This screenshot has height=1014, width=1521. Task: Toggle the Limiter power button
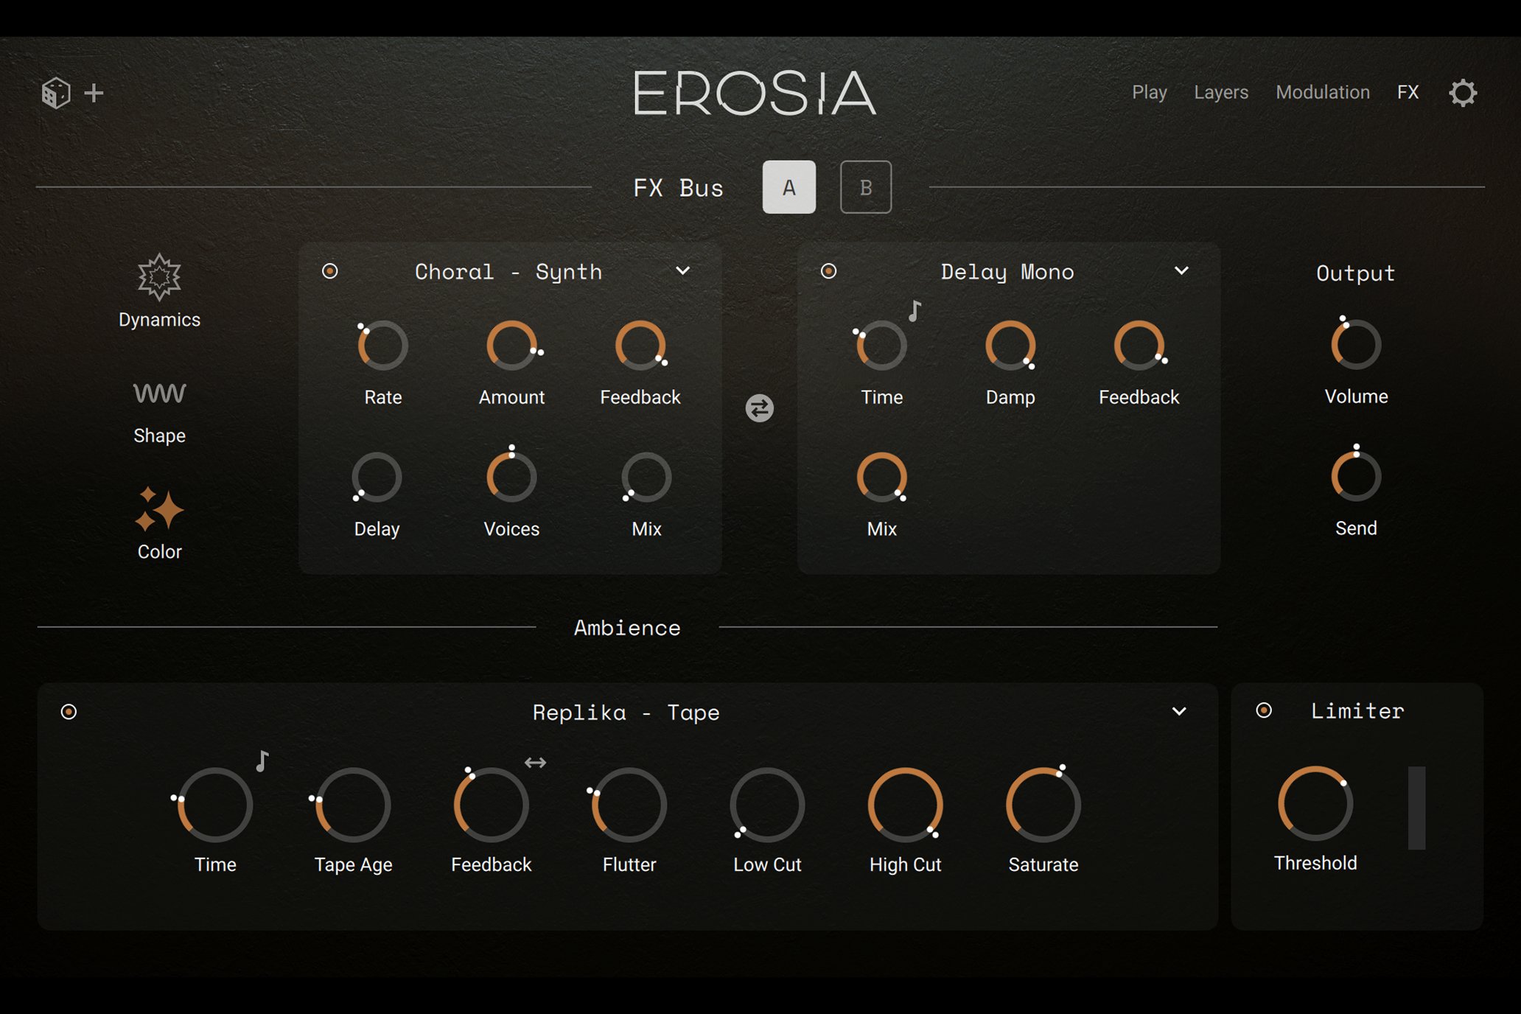point(1264,710)
